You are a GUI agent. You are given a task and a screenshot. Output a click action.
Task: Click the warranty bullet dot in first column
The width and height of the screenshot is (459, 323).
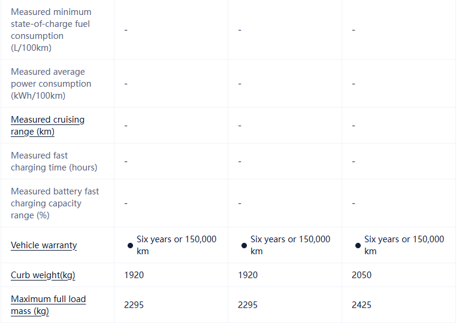click(x=130, y=246)
